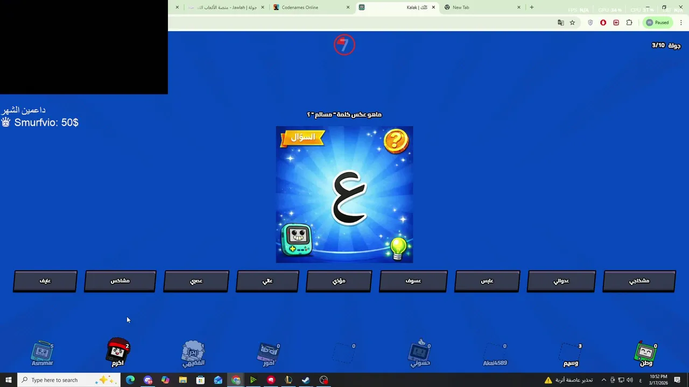The width and height of the screenshot is (689, 387).
Task: Choose the answer عسوف
Action: coord(413,281)
